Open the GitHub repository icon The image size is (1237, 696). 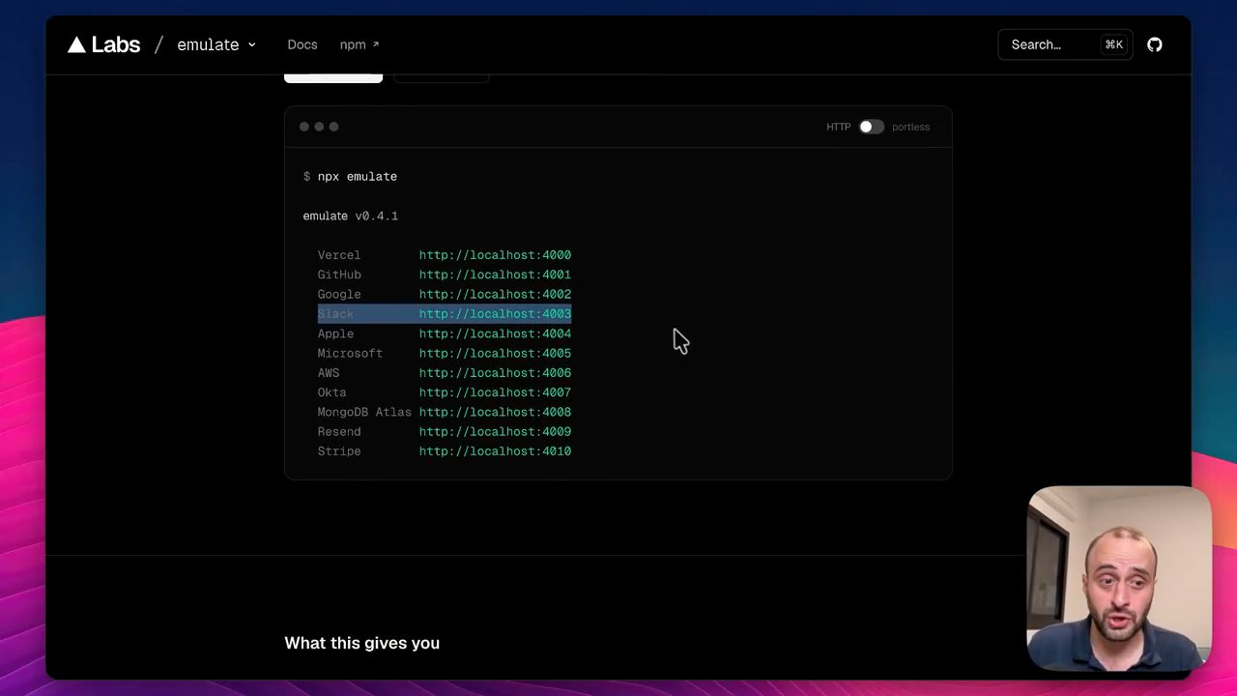(x=1155, y=44)
